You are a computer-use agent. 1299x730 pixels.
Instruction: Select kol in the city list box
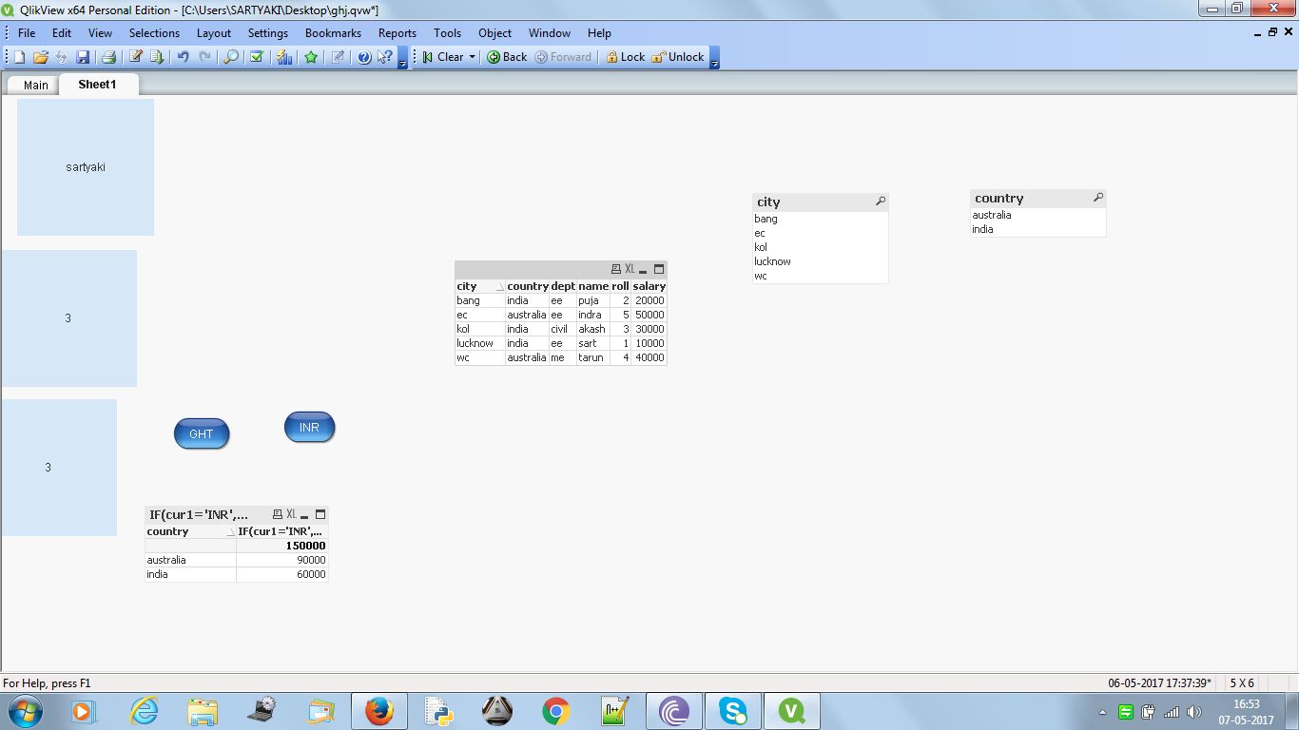[x=820, y=247]
